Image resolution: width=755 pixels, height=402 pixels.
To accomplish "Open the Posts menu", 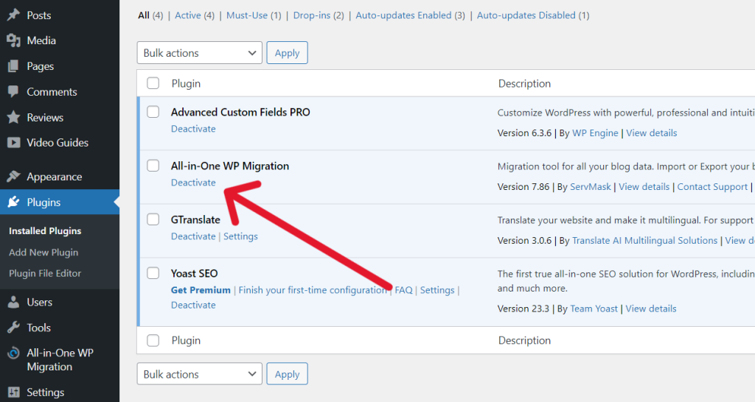I will 38,15.
